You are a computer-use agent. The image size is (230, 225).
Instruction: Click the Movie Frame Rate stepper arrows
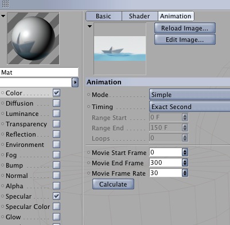[185, 173]
